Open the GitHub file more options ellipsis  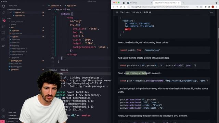point(211,12)
